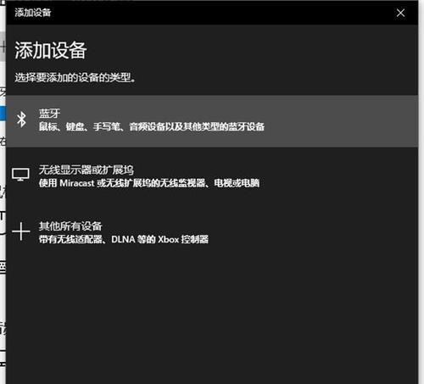This screenshot has height=384, width=424.
Task: Select the 蓝牙 device type title
Action: click(x=49, y=114)
